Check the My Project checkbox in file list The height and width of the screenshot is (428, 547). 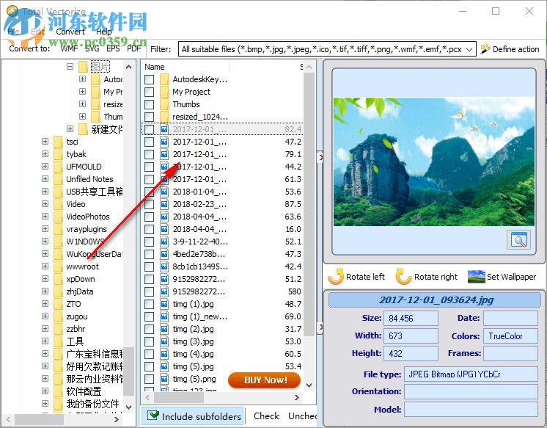150,92
